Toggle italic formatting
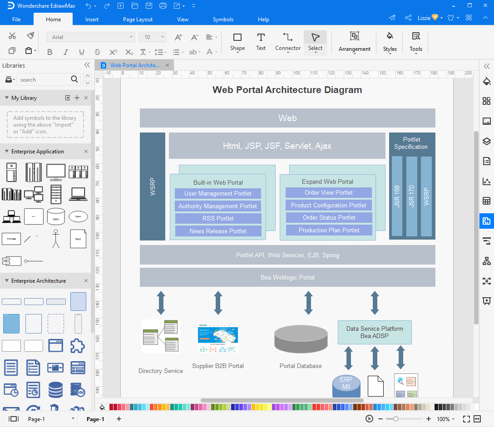Image resolution: width=494 pixels, height=427 pixels. 65,52
